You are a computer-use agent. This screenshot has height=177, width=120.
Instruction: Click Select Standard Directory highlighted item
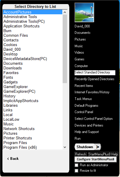pyautogui.click(x=95, y=73)
